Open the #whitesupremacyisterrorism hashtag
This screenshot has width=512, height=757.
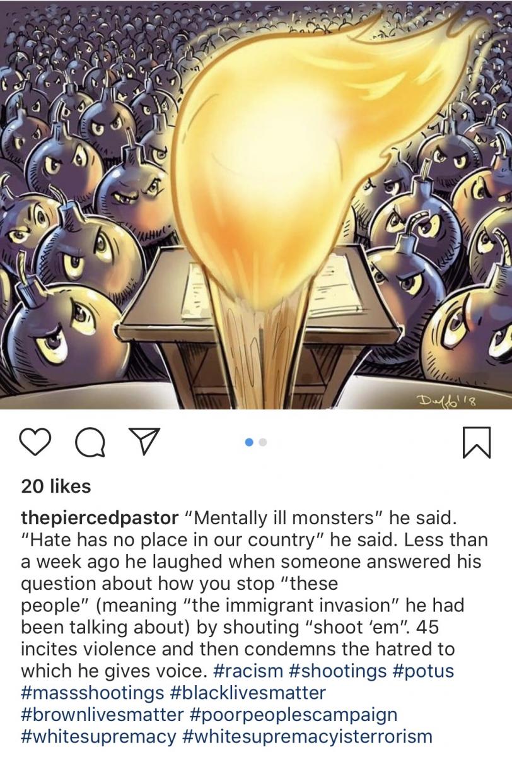tap(307, 736)
